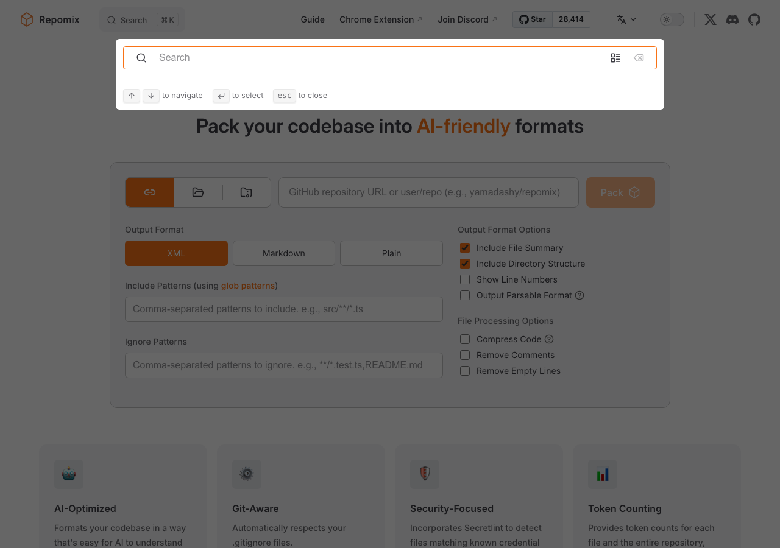This screenshot has height=548, width=780.
Task: Click the File Processing Options label
Action: tap(506, 321)
